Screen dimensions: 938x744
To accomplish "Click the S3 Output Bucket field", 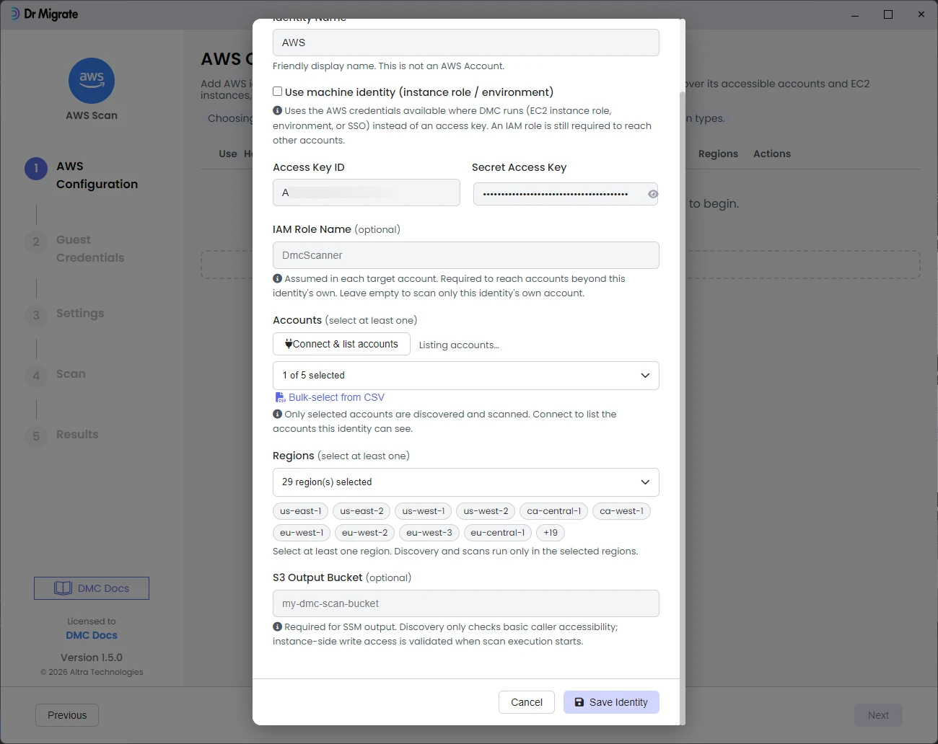I will click(x=466, y=603).
